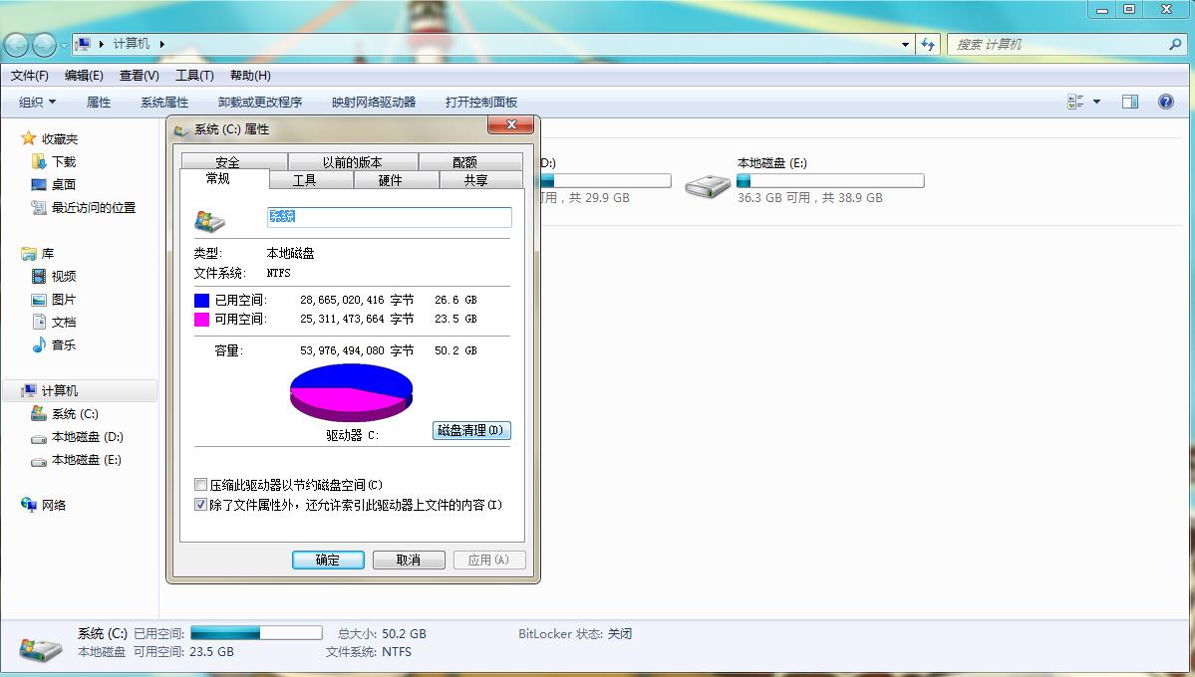
Task: Click the Documents library icon
Action: coord(39,322)
